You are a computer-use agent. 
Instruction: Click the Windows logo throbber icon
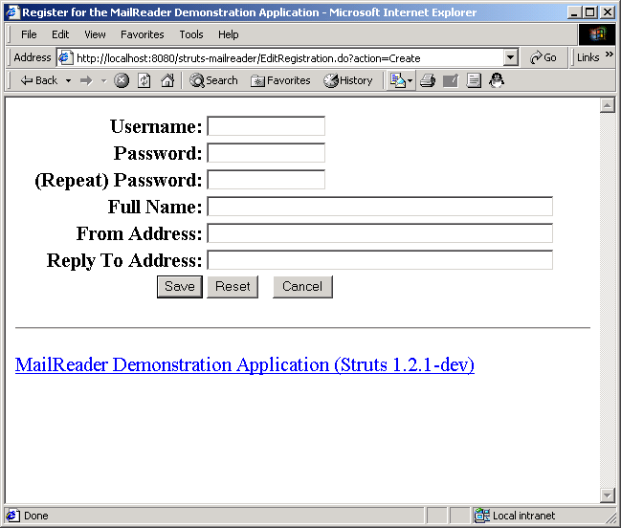(598, 34)
